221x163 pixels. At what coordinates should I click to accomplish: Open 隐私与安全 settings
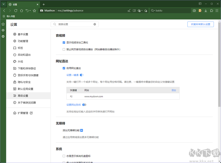click(28, 82)
